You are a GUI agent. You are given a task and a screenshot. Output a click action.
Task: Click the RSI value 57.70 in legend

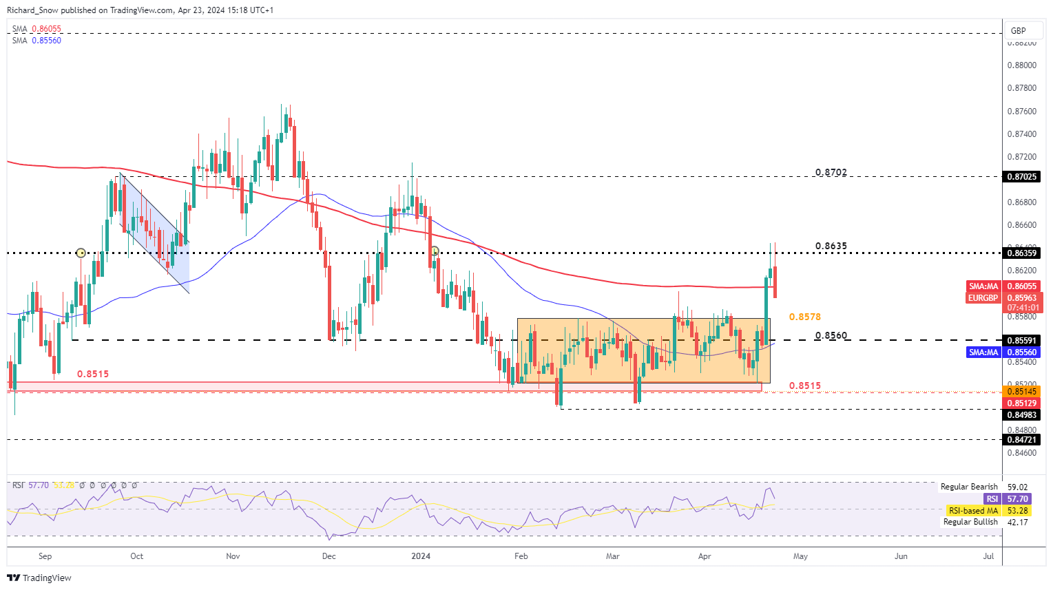[39, 485]
